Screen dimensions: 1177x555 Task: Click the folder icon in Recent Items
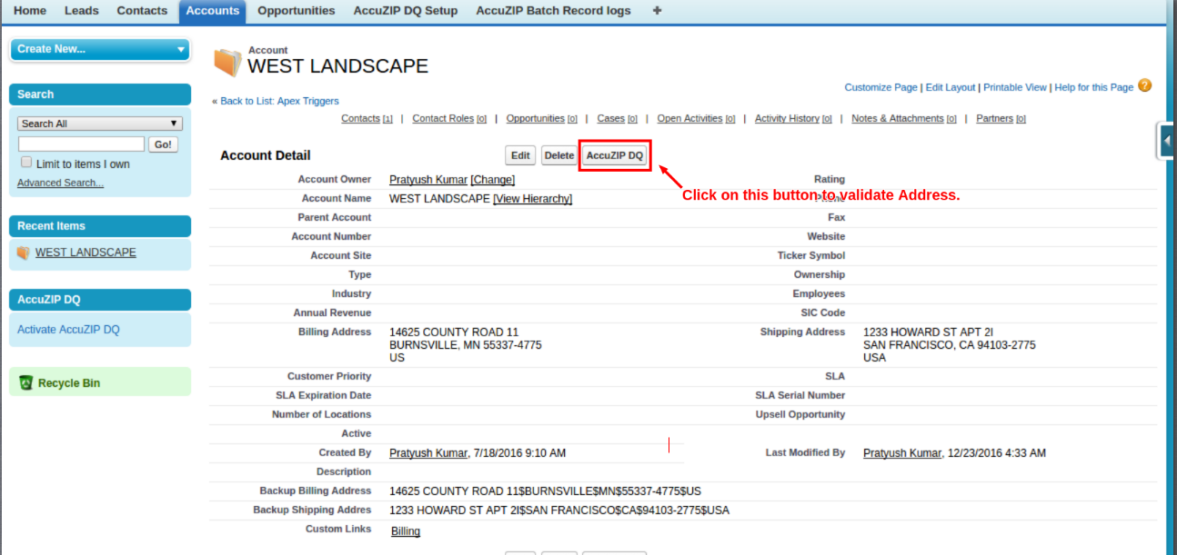[23, 252]
